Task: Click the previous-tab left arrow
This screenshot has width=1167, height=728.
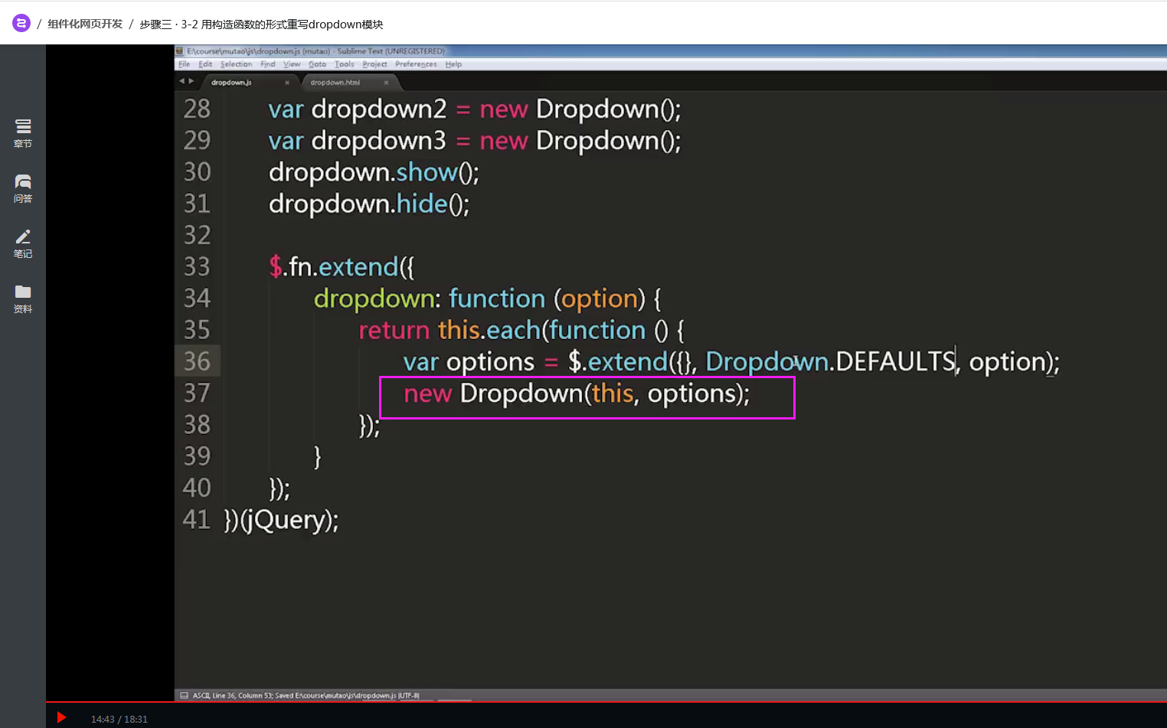Action: coord(182,81)
